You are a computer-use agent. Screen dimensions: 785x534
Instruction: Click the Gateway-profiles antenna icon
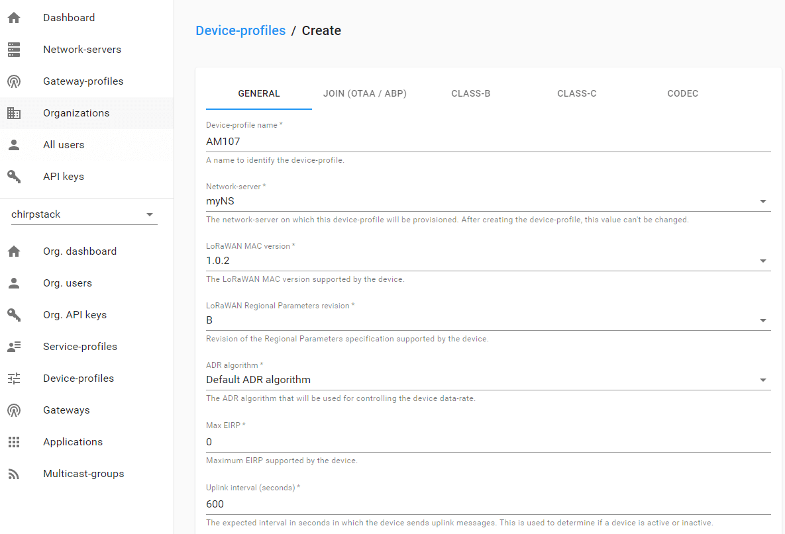coord(14,81)
